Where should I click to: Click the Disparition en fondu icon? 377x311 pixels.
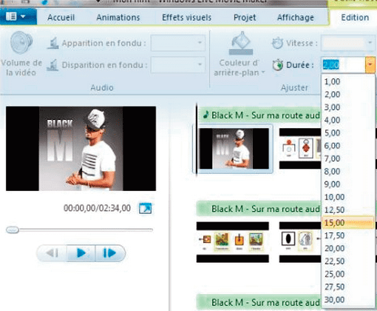52,65
